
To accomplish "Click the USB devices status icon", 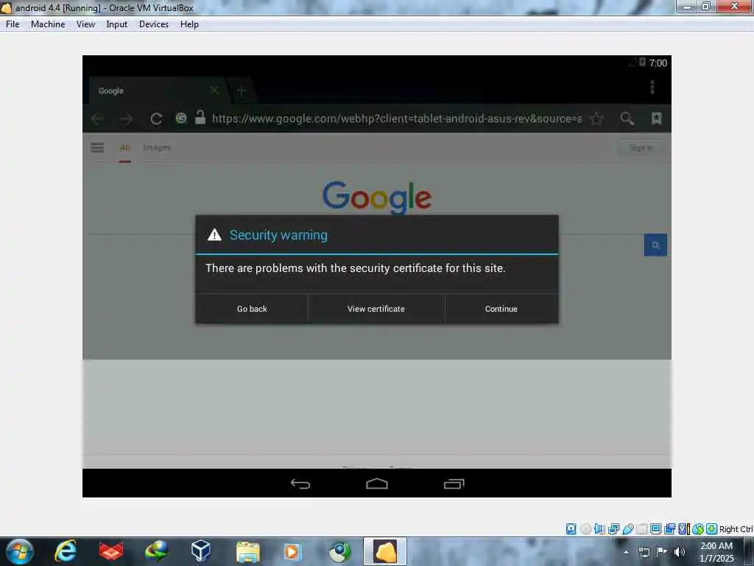I will pyautogui.click(x=627, y=529).
